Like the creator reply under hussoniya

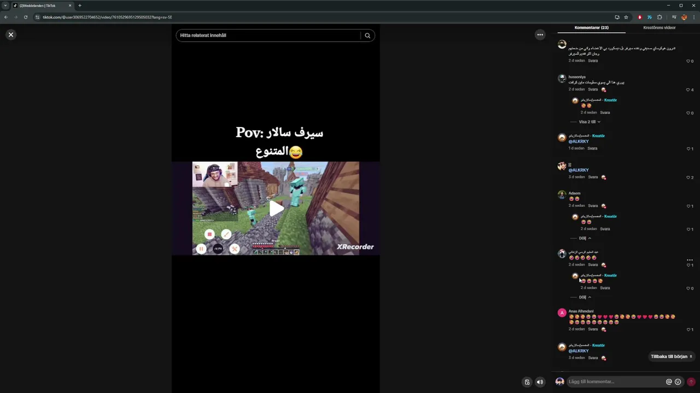(x=688, y=113)
